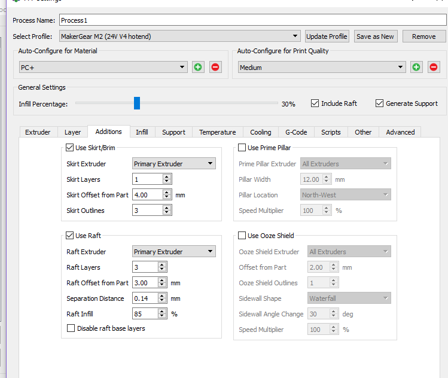Check Disable raft base layers
This screenshot has height=378, width=448.
(71, 328)
